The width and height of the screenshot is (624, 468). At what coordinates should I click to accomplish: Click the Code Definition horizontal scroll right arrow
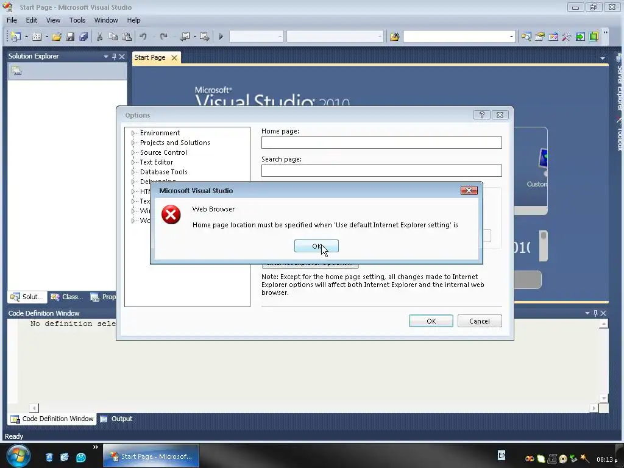point(594,408)
